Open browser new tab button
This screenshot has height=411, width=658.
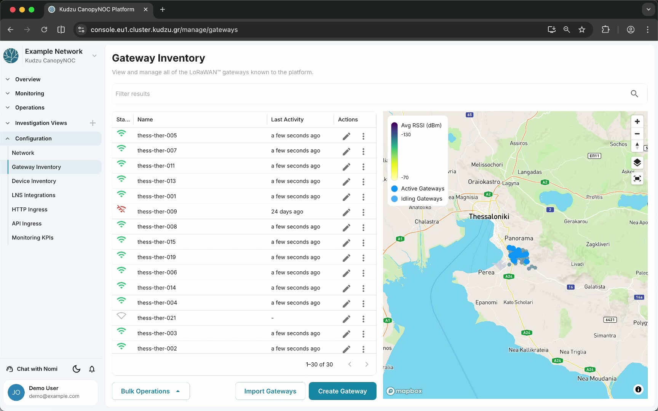(163, 10)
